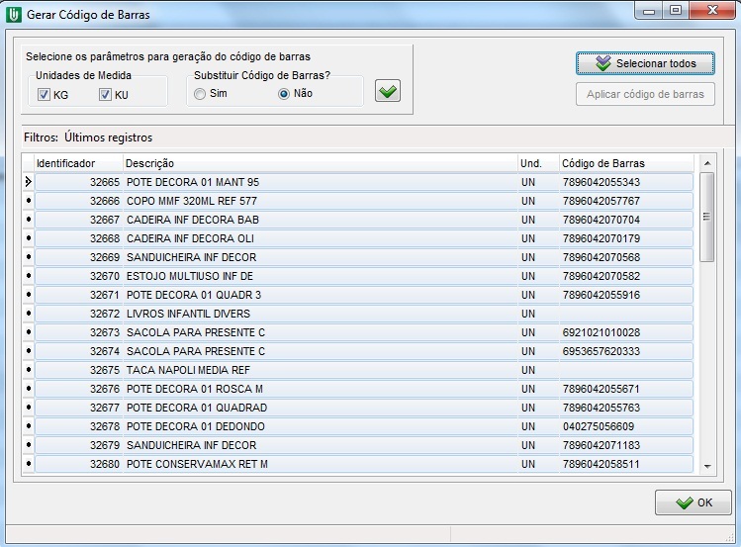Toggle the KG unit checkbox
This screenshot has width=741, height=547.
tap(44, 95)
